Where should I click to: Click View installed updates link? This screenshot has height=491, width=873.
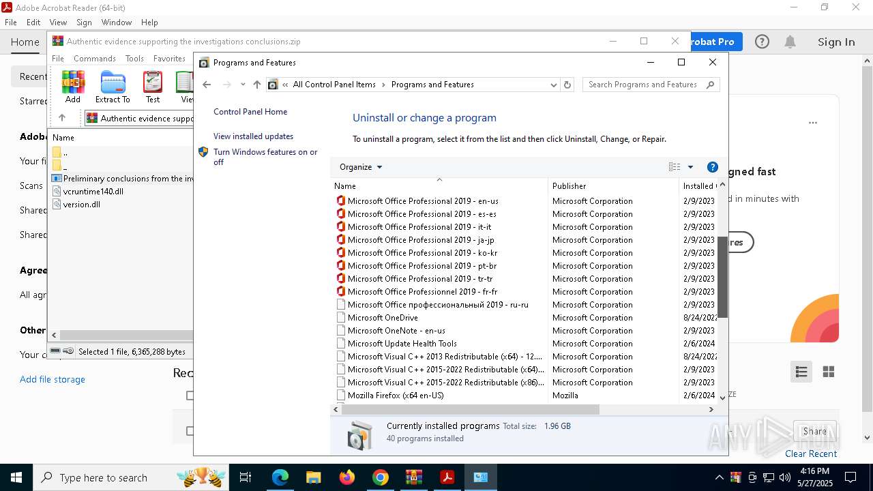pyautogui.click(x=253, y=136)
